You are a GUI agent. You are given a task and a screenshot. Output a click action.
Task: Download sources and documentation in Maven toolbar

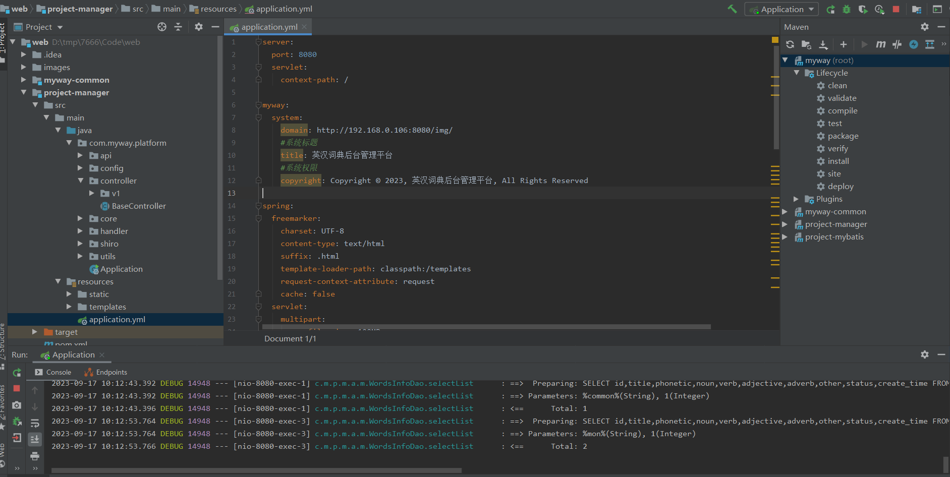point(823,44)
